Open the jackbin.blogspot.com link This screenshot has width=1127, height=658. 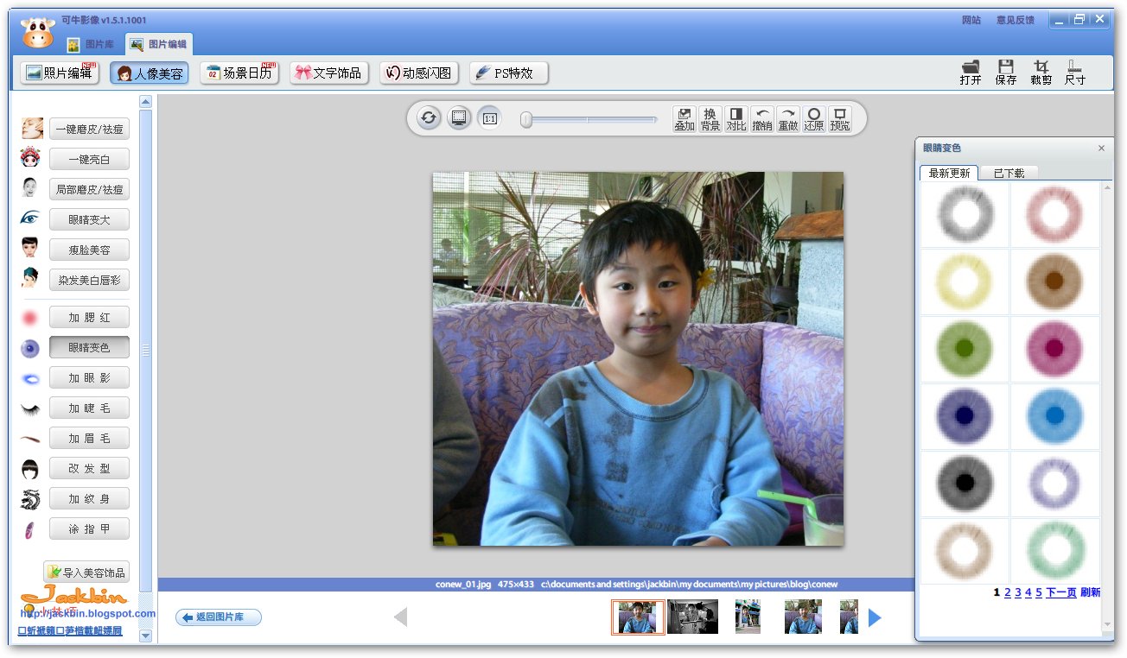(88, 614)
